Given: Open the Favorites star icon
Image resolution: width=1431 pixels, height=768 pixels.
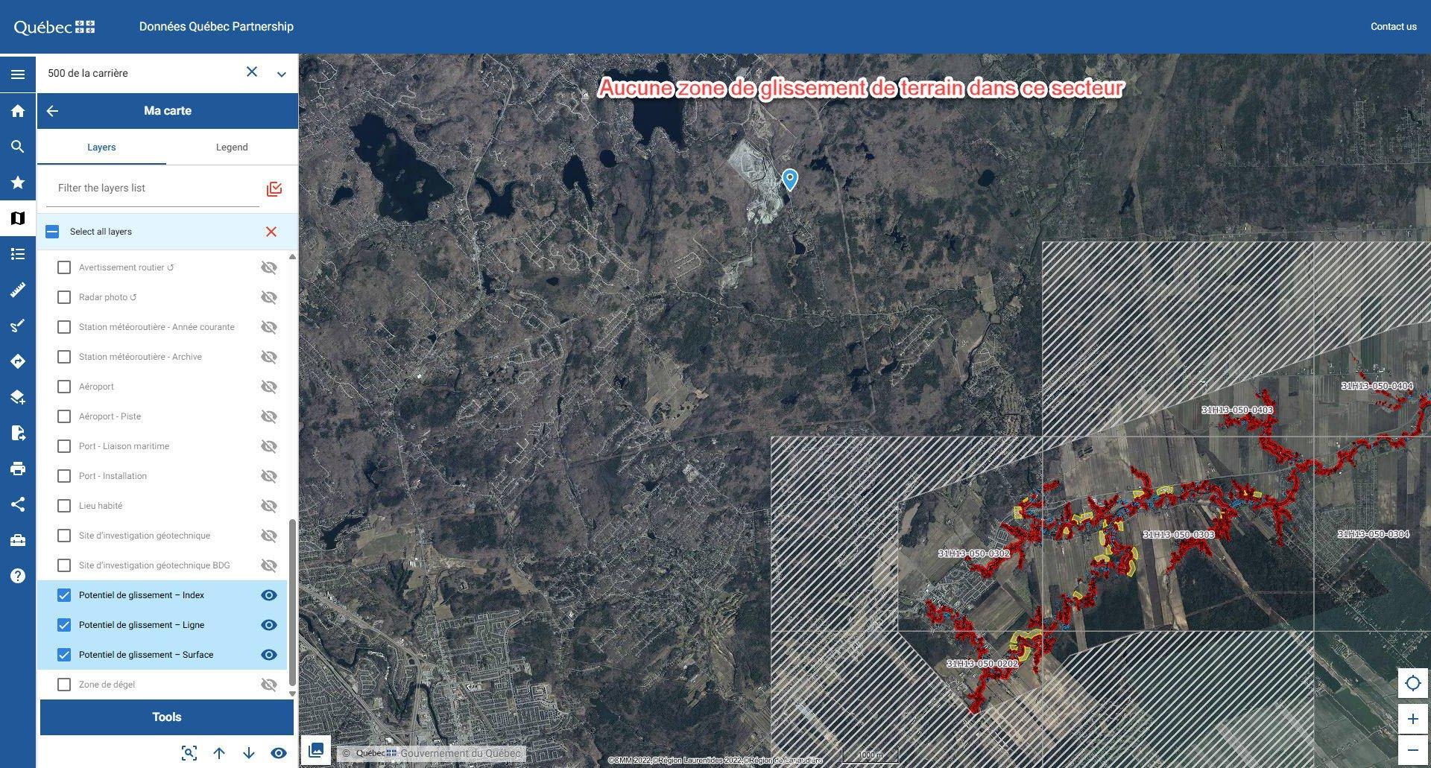Looking at the screenshot, I should tap(18, 183).
